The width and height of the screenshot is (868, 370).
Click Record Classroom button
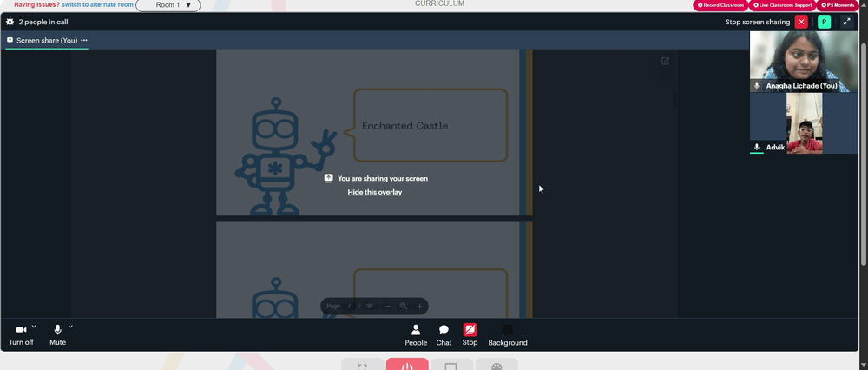(x=720, y=5)
